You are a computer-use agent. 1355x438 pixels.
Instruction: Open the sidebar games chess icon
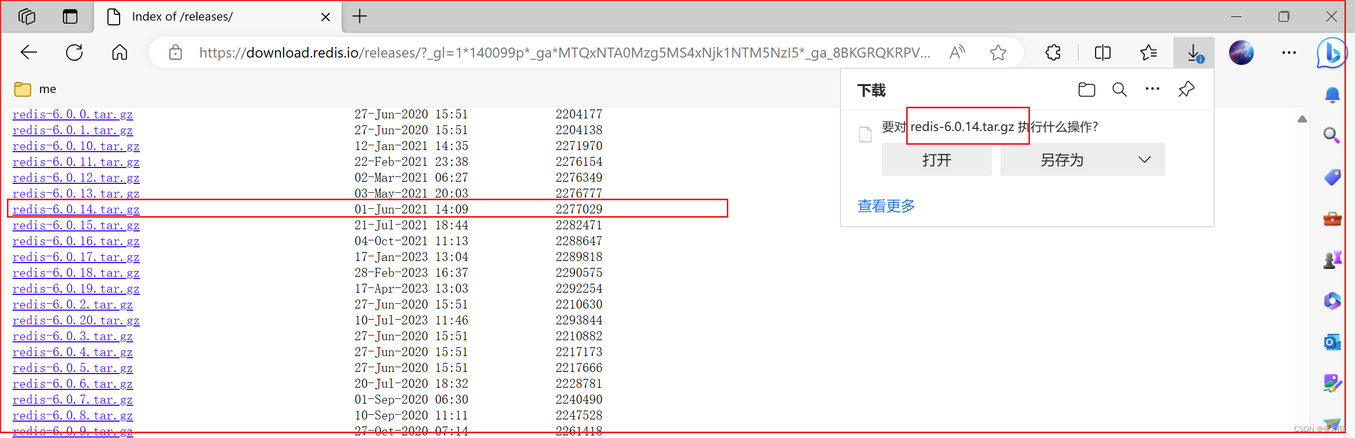1332,259
